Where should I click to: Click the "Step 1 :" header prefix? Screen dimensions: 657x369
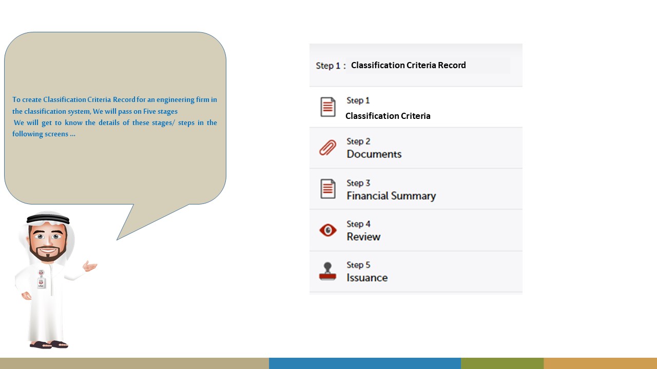pos(331,66)
